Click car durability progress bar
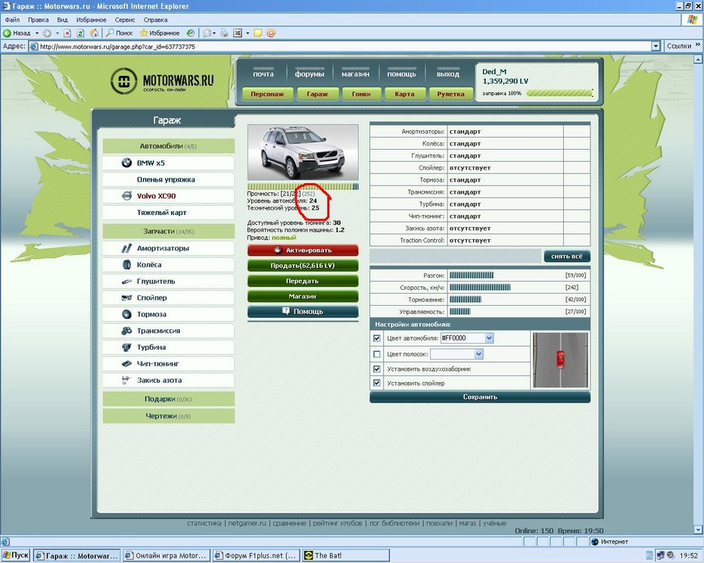Screen dimensions: 704x563 (x=303, y=186)
